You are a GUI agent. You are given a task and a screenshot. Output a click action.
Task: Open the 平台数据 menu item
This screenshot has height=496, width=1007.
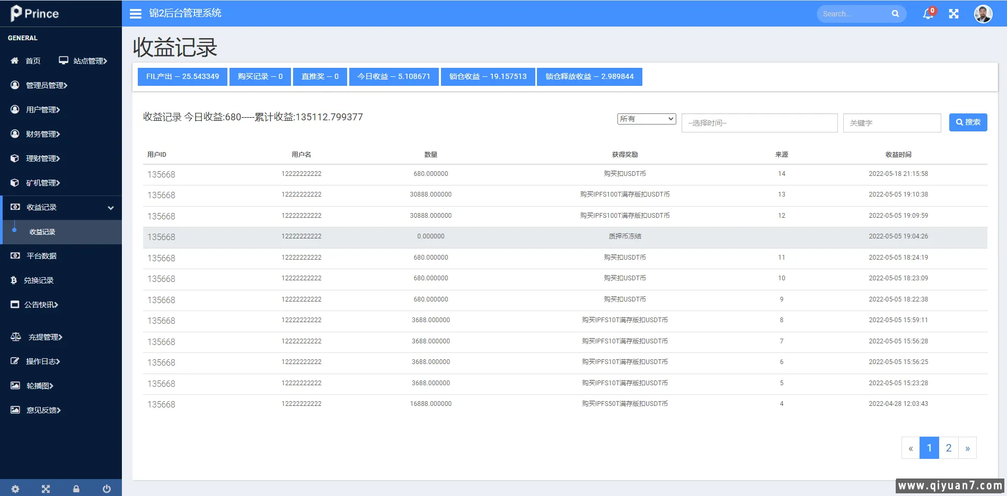[x=41, y=256]
